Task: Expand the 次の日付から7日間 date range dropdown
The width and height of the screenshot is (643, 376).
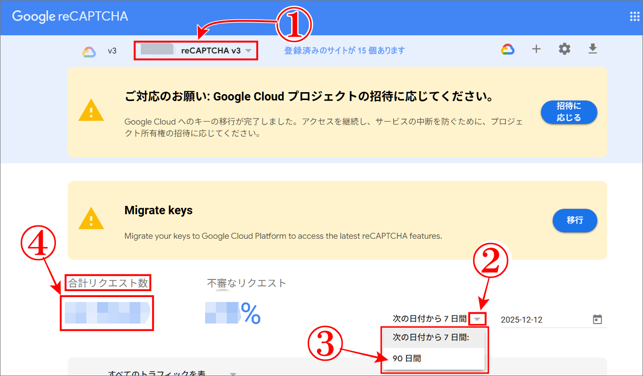Action: coord(477,319)
